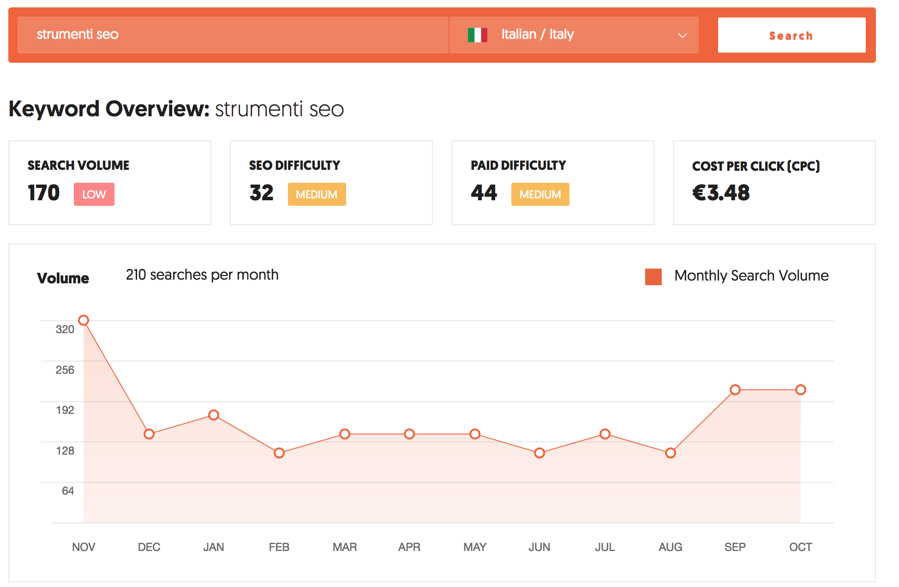The width and height of the screenshot is (899, 587).
Task: Select the OCT data point on chart
Action: 801,390
